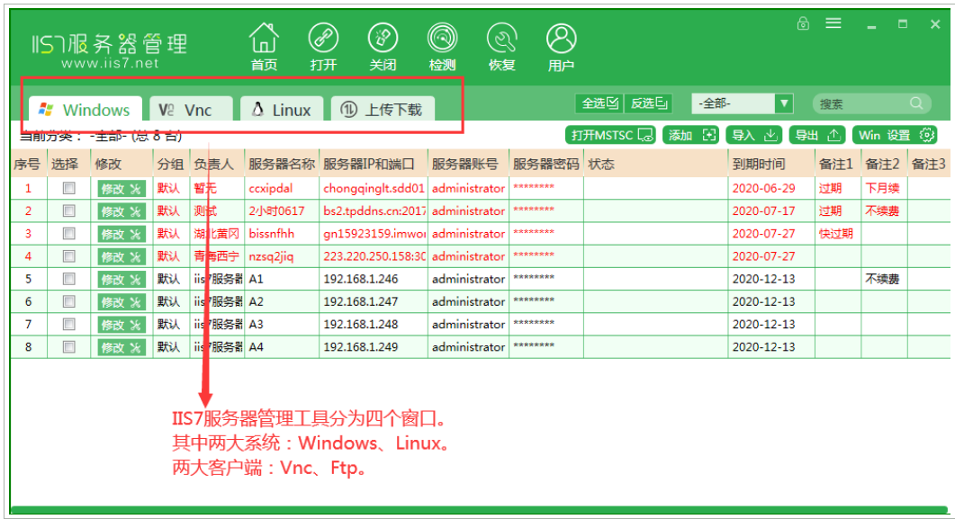Screen dimensions: 955x519
Task: Check the box for server A4
Action: [68, 347]
